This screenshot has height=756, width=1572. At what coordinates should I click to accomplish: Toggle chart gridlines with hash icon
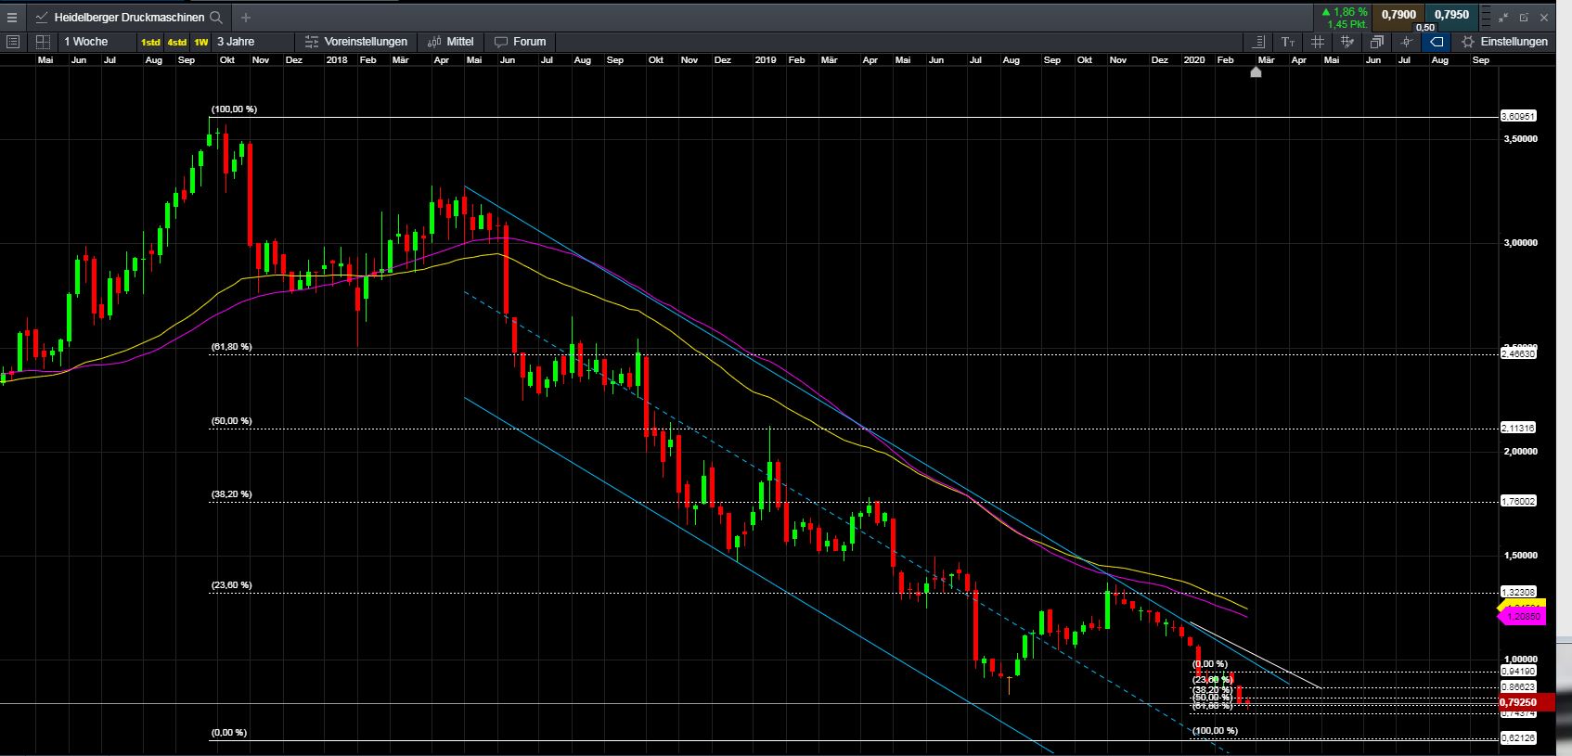pos(1318,42)
